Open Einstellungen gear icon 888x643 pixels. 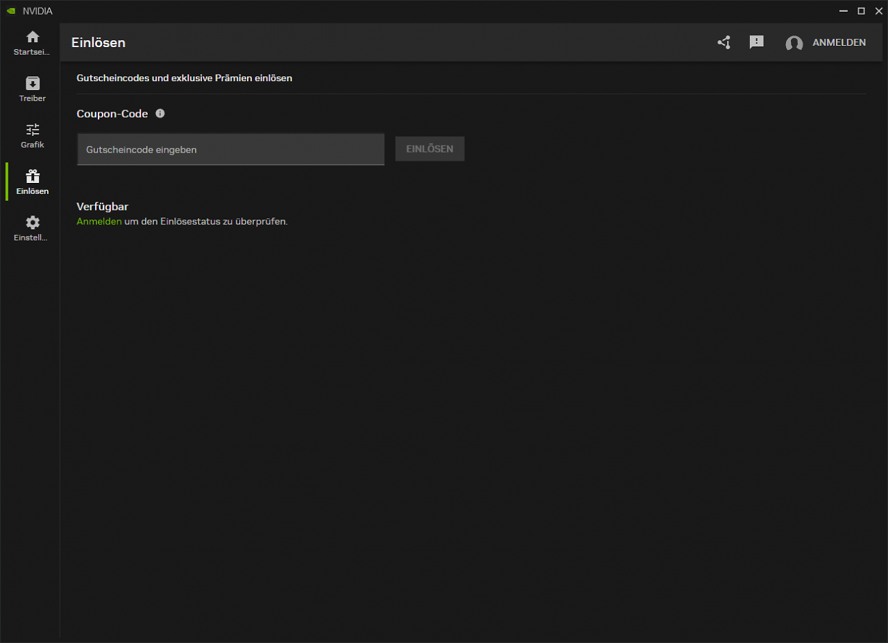33,222
